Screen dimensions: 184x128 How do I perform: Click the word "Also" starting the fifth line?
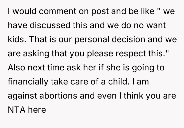click(16, 68)
